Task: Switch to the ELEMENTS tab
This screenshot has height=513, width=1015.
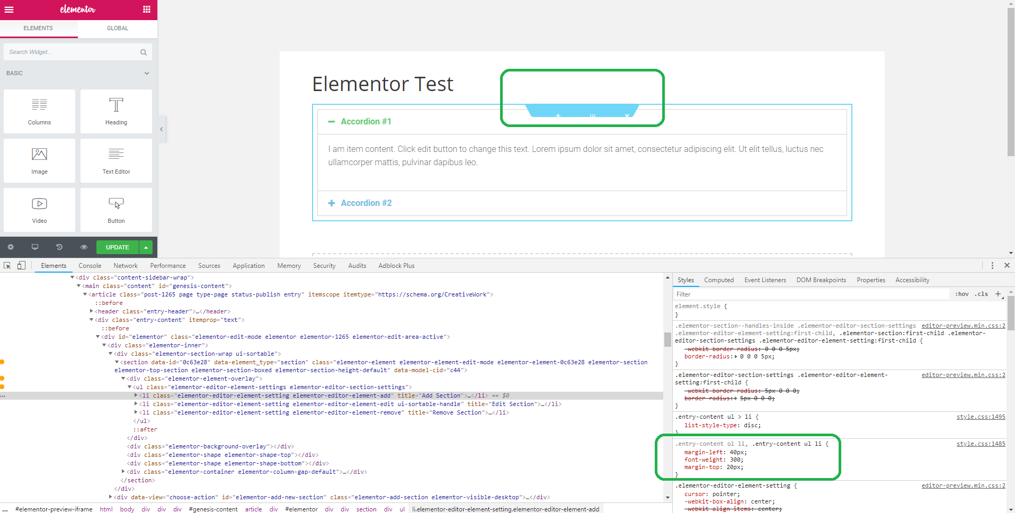Action: (38, 29)
